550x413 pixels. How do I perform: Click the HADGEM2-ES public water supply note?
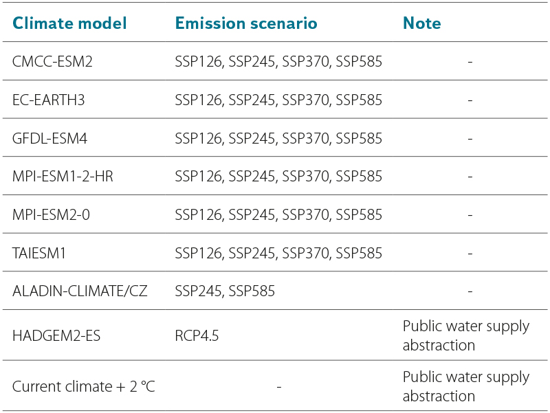pos(466,335)
